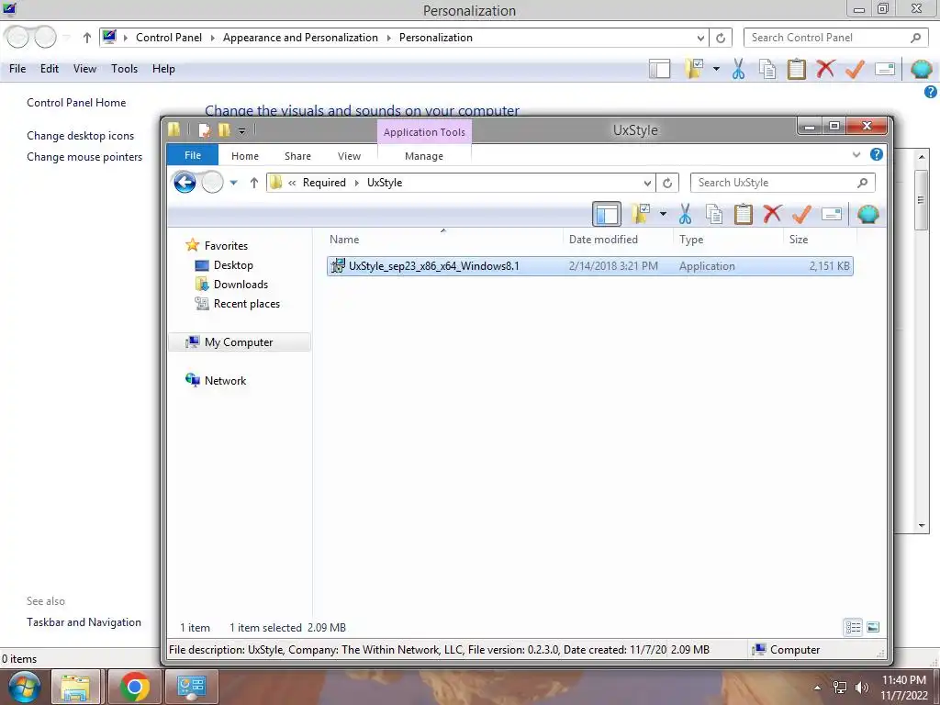This screenshot has width=940, height=705.
Task: Click Required in UxStyle address breadcrumb
Action: [x=324, y=183]
